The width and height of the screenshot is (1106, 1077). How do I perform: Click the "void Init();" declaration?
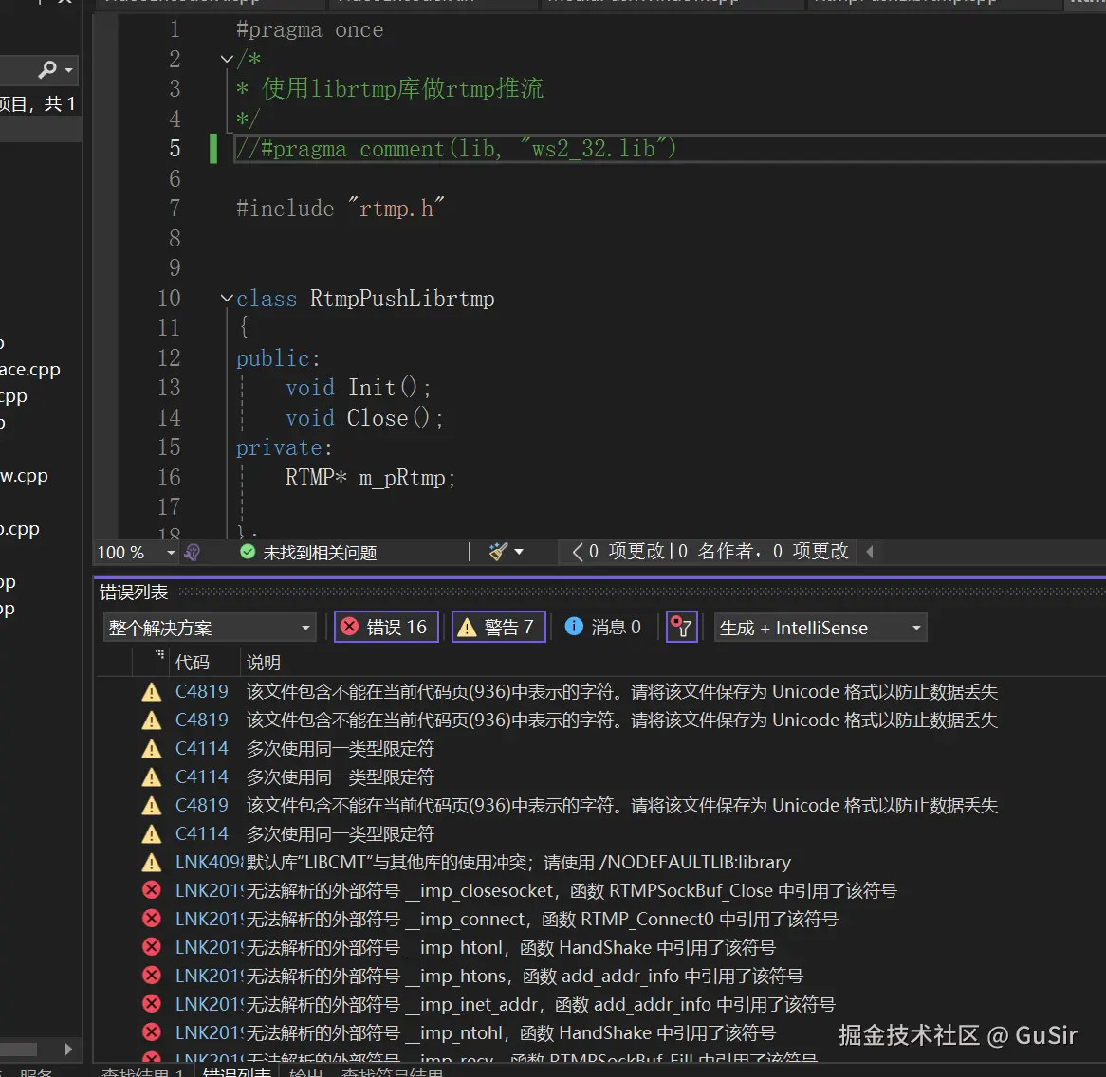click(x=359, y=388)
